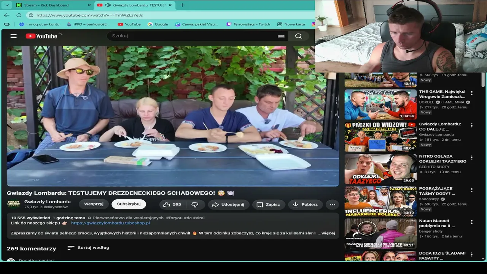Open ODKLEJKI TAAZYEGO video thumbnail
The image size is (487, 274).
380,169
